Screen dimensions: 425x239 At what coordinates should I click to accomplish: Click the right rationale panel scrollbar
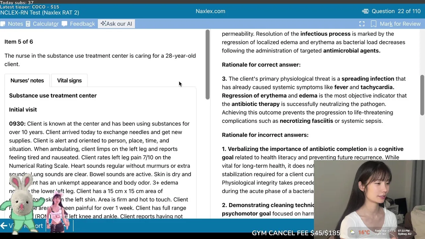pos(422,95)
